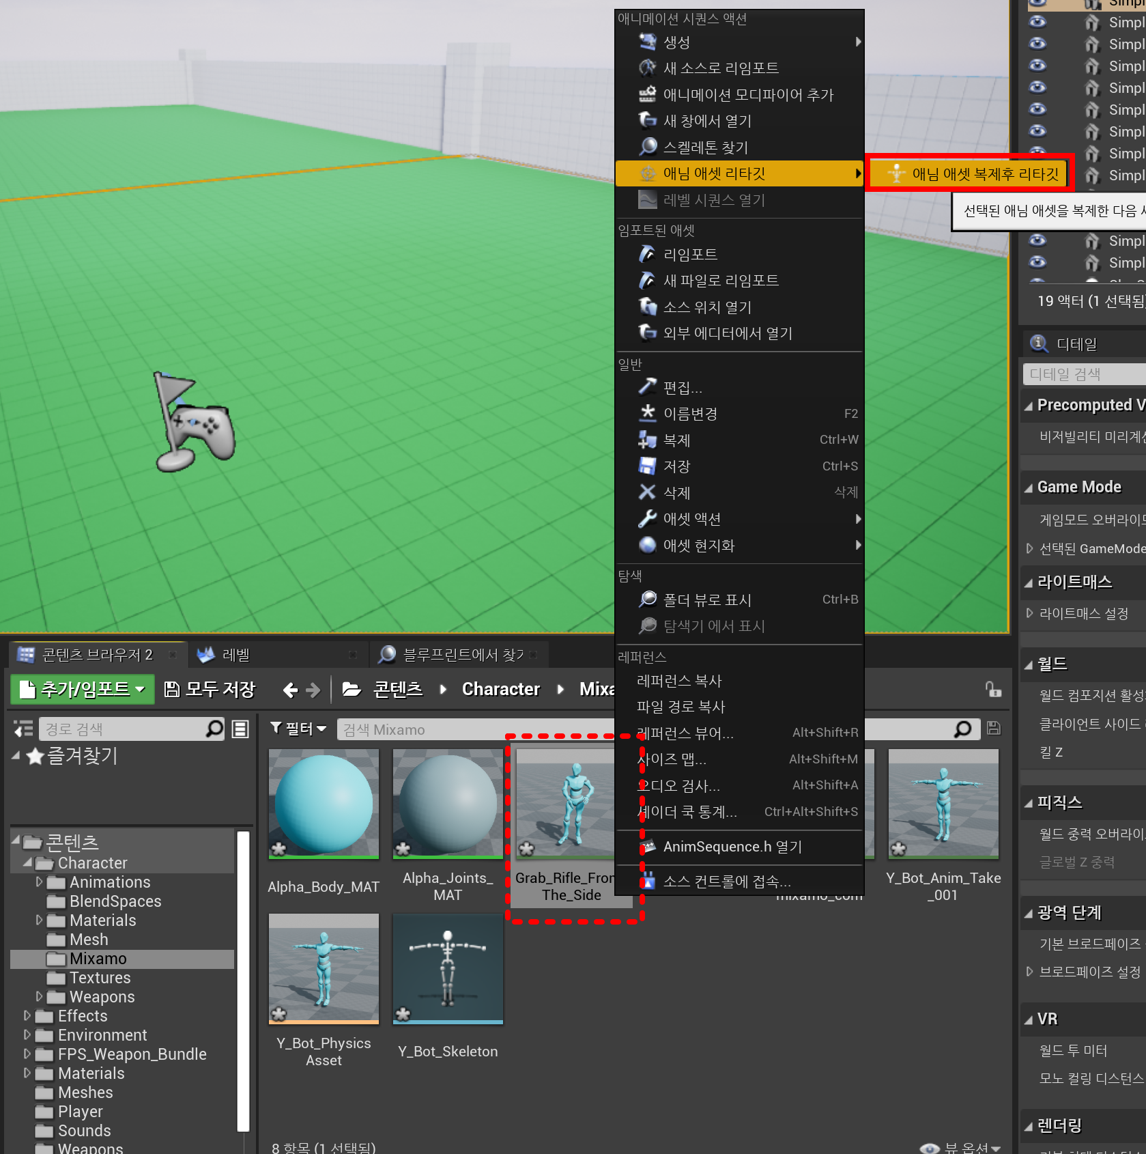
Task: Click the path search magnifier icon
Action: [214, 729]
